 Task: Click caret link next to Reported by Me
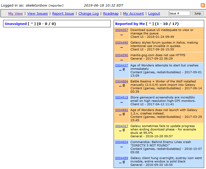[150, 24]
